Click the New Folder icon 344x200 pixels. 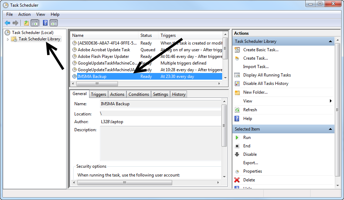(x=237, y=92)
